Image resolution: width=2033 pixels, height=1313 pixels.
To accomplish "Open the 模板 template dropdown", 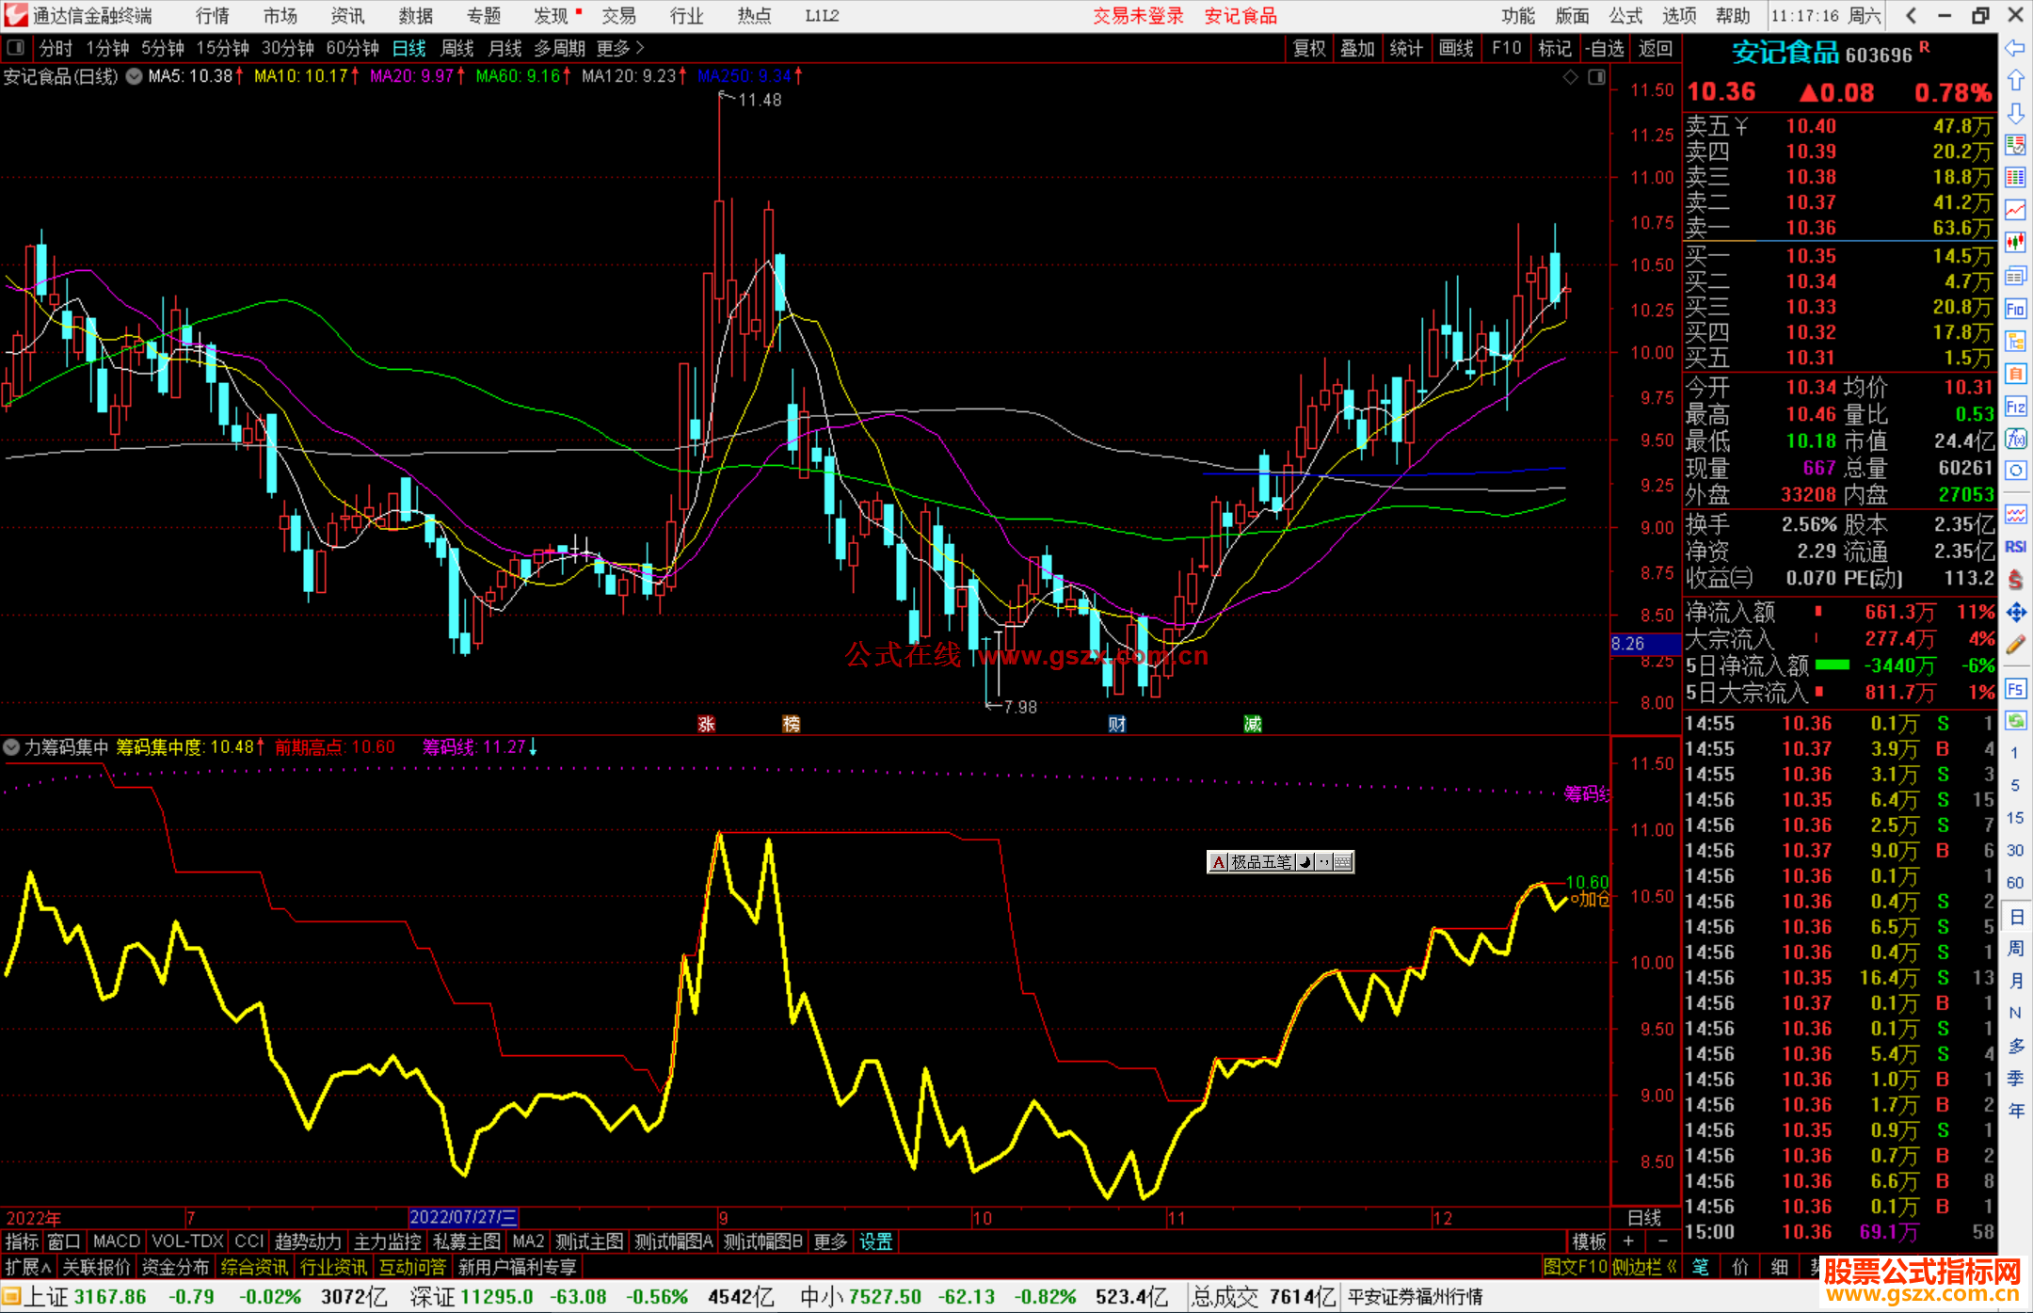I will click(x=1589, y=1241).
